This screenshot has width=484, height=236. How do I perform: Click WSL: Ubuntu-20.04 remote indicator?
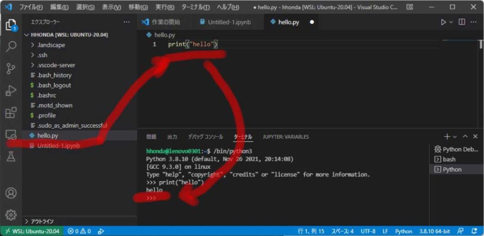pyautogui.click(x=32, y=231)
